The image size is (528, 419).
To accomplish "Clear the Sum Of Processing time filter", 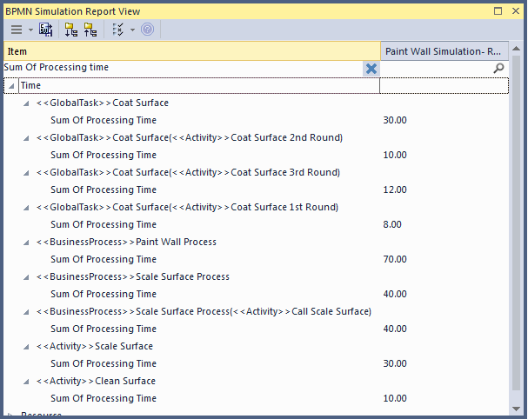I will point(371,68).
